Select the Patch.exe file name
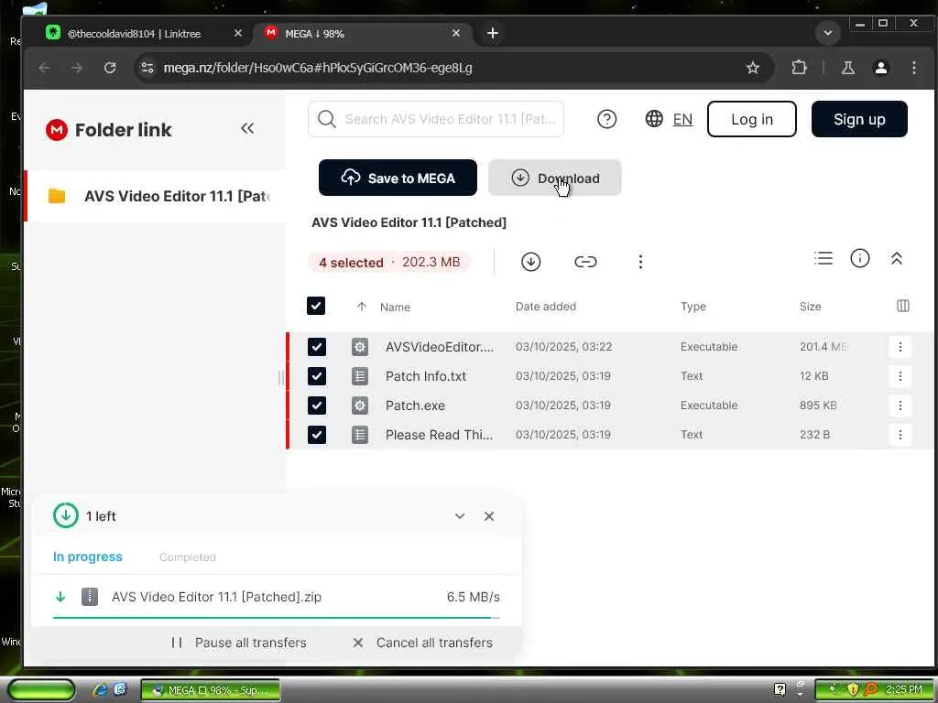938x703 pixels. (x=415, y=406)
